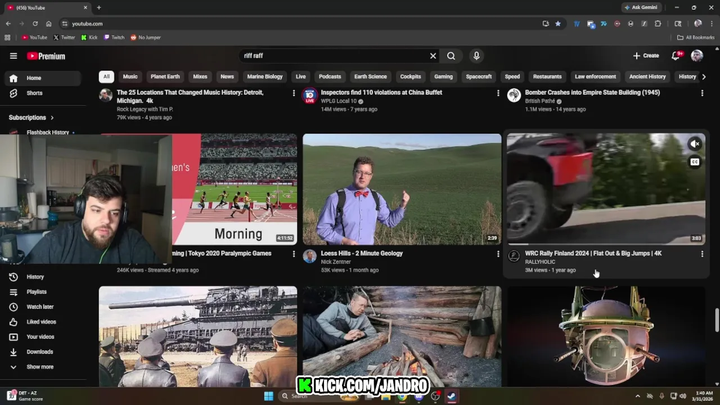Open Chrome extensions puzzle icon
Screen dimensions: 720x405
point(658,24)
